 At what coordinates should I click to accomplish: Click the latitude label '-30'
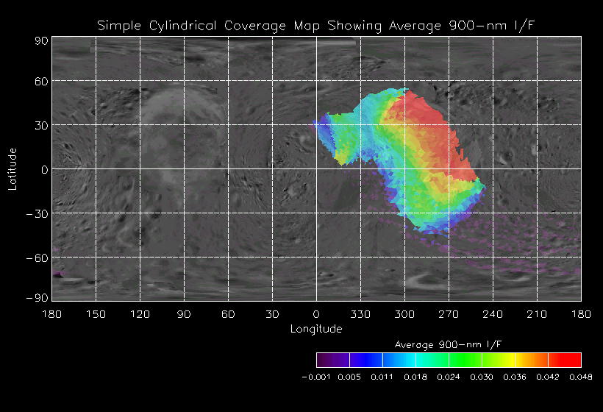coord(37,214)
